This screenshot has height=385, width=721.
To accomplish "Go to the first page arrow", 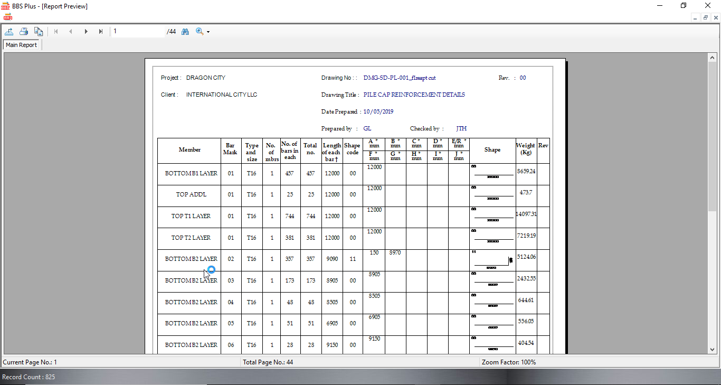I will pyautogui.click(x=56, y=32).
